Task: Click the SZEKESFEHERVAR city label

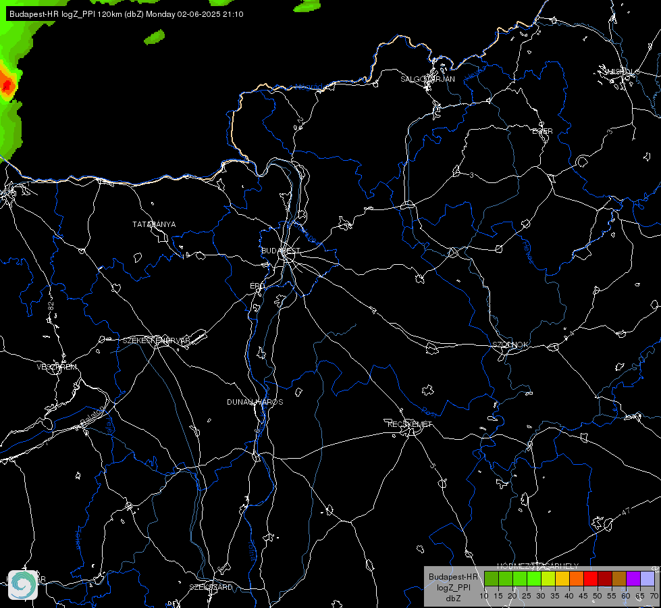Action: (x=156, y=340)
